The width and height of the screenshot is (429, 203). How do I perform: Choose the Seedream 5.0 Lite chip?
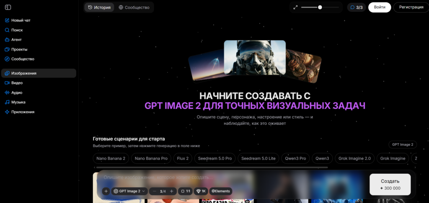[258, 158]
